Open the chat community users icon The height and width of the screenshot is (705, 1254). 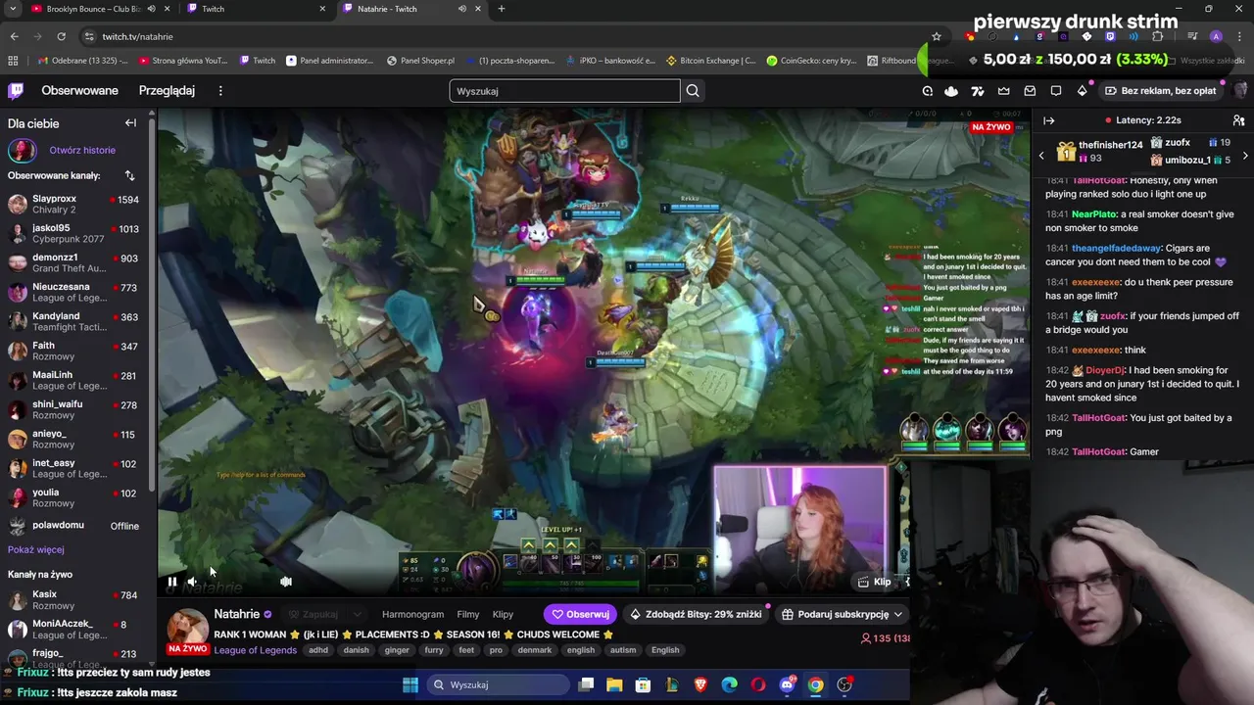(x=1238, y=120)
